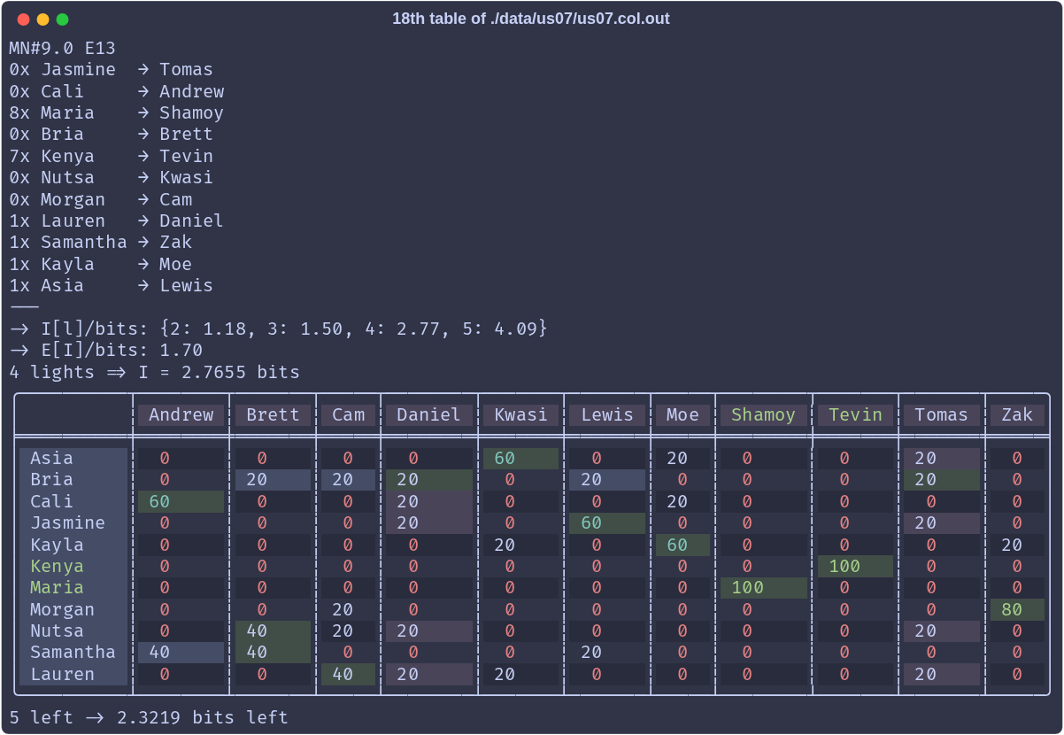1064x735 pixels.
Task: Click the Moe column header
Action: [682, 414]
